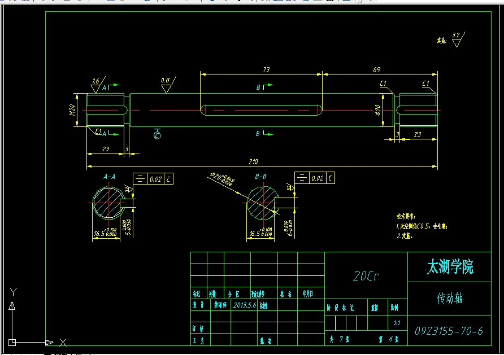Viewport: 504px width, 355px height.
Task: Select the hatched circle of section A-A
Action: coord(108,203)
